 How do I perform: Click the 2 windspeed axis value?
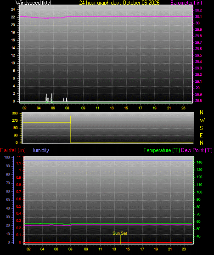point(14,94)
